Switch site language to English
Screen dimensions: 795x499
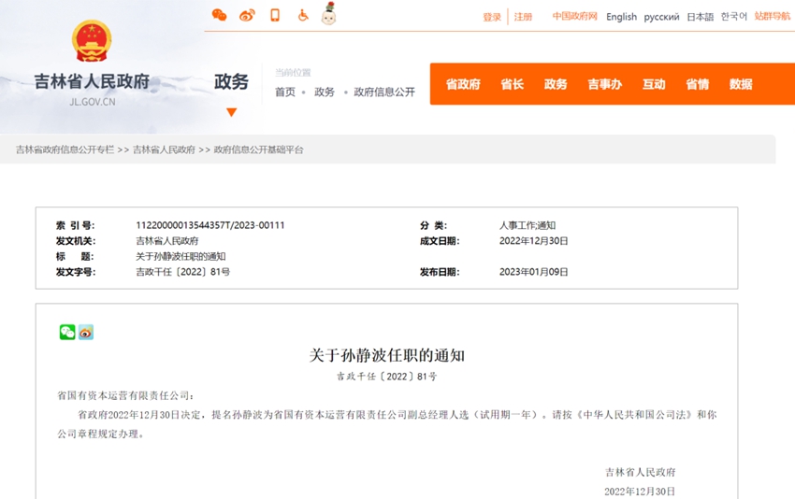pyautogui.click(x=621, y=17)
